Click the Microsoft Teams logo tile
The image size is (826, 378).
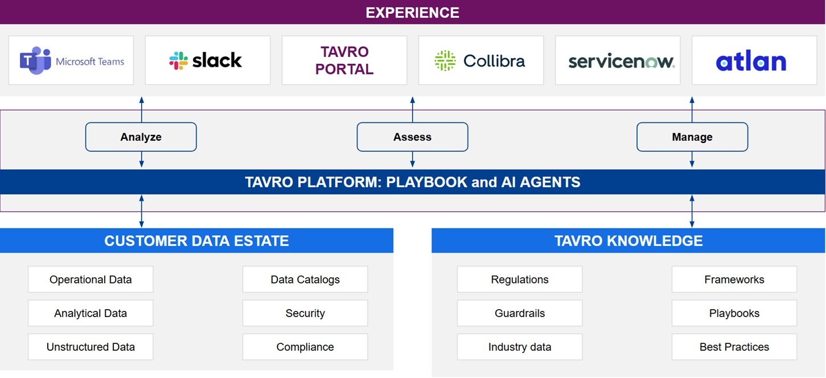71,60
